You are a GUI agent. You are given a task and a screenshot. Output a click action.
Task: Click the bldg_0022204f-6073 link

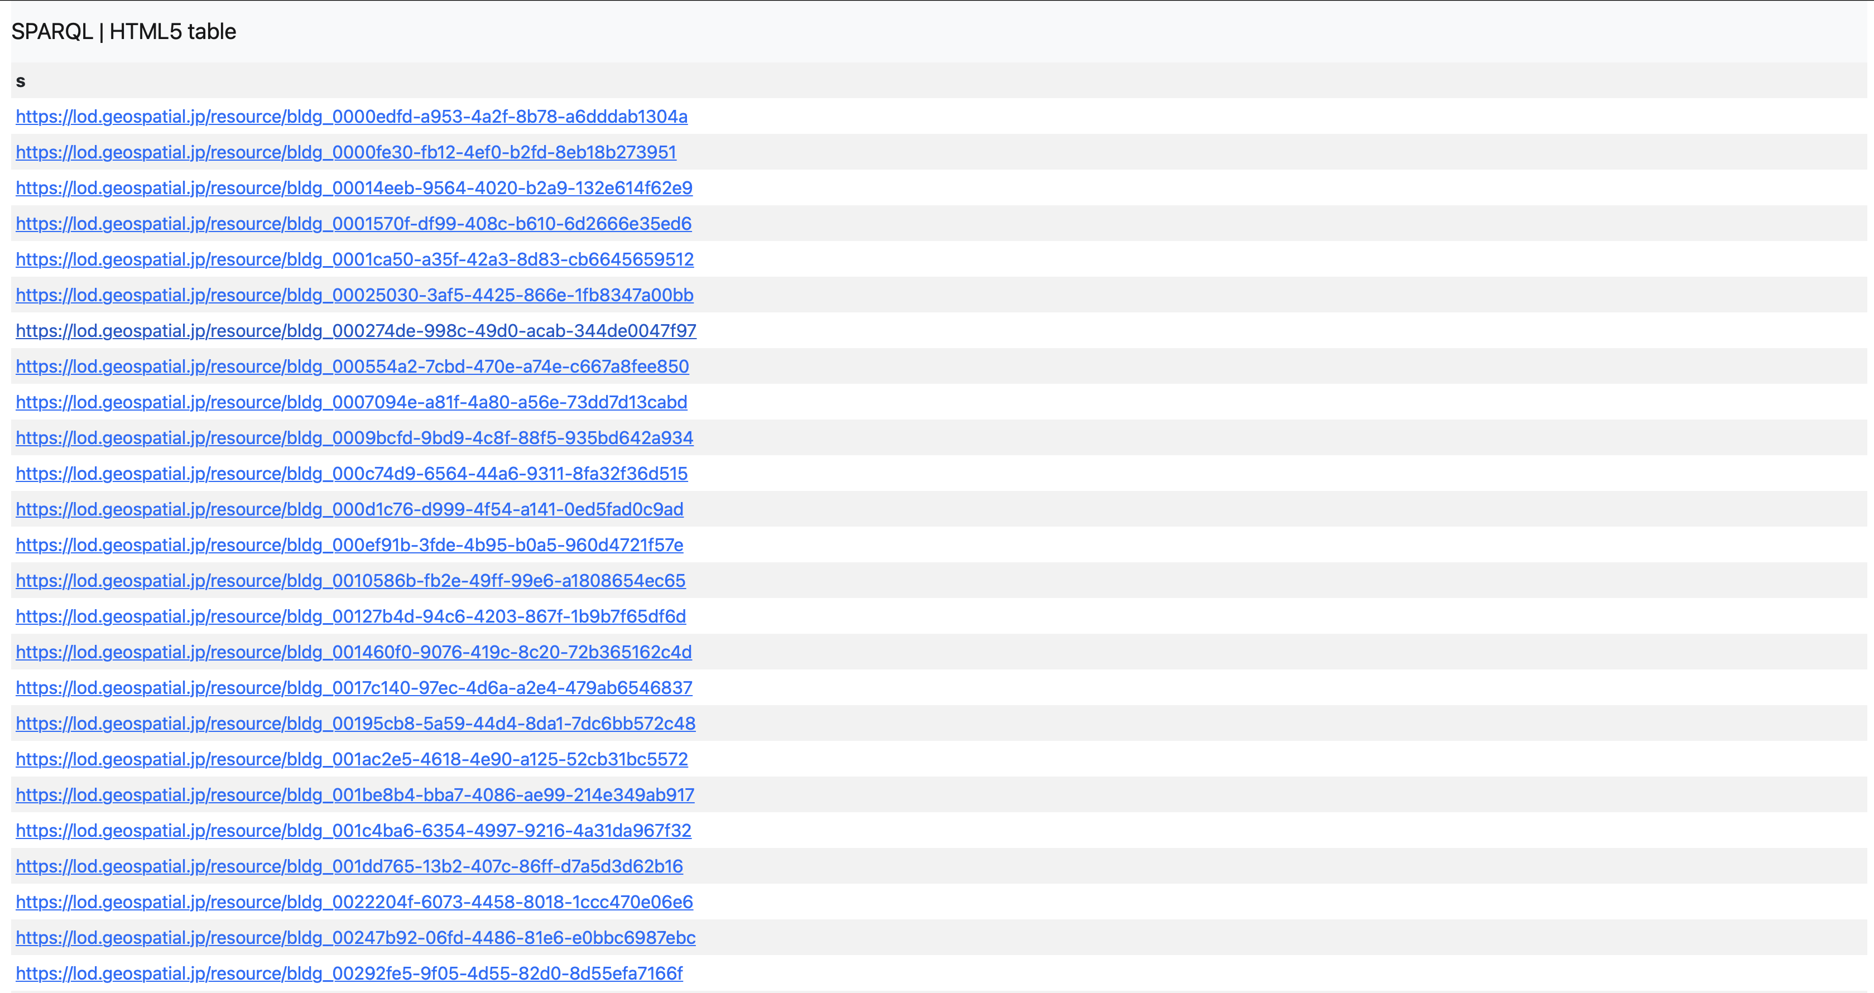point(354,902)
